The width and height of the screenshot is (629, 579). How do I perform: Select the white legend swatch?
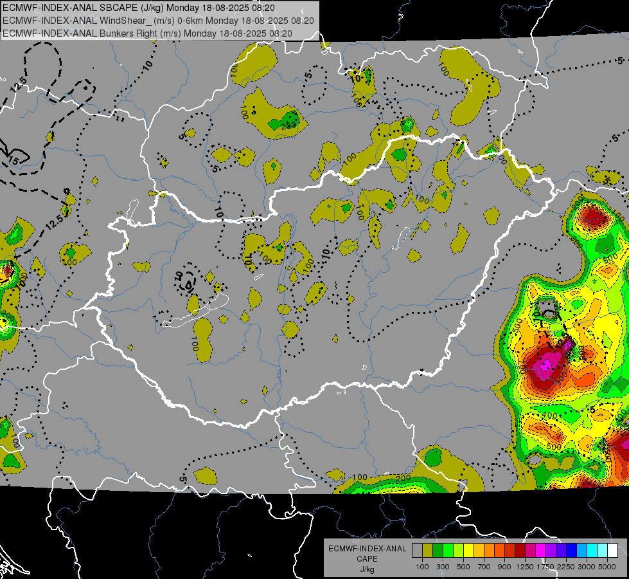(x=612, y=551)
